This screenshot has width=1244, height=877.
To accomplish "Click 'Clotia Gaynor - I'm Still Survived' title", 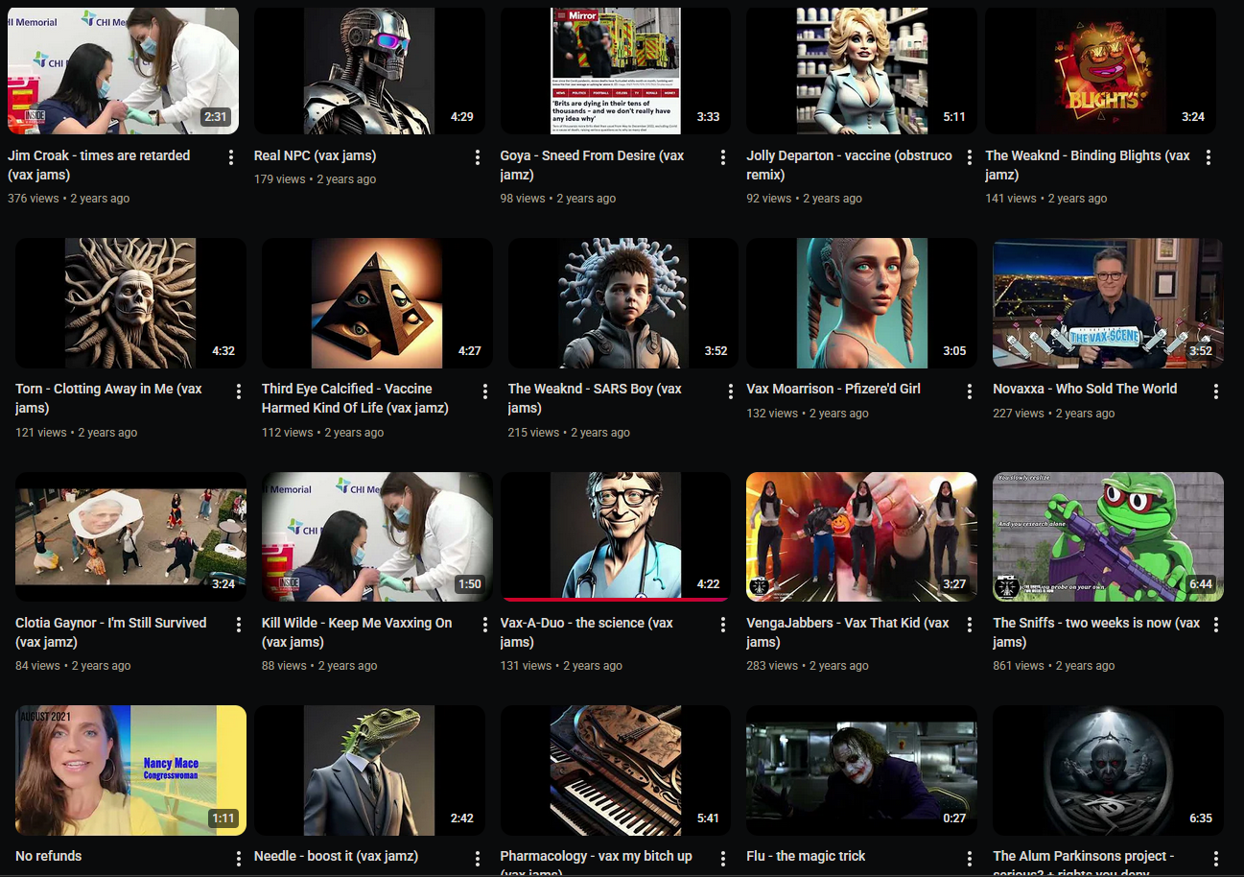I will 110,632.
